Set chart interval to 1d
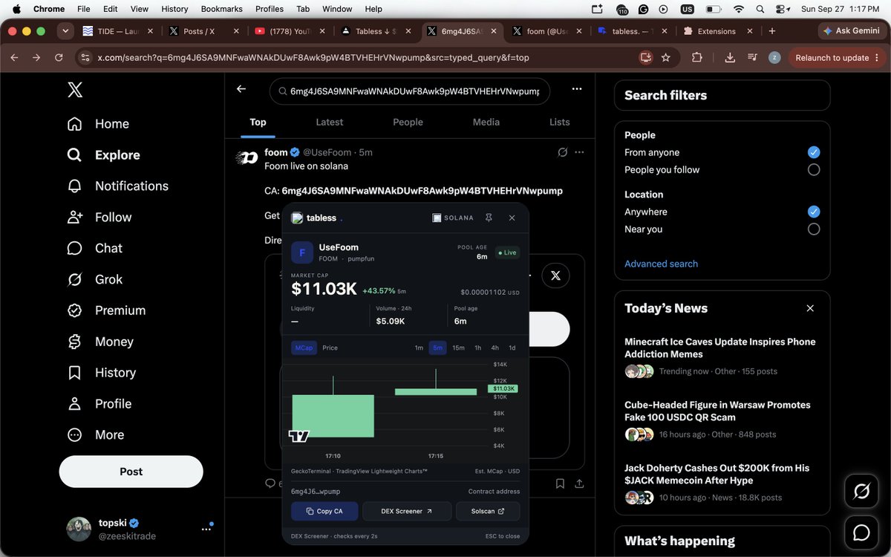 click(x=512, y=348)
